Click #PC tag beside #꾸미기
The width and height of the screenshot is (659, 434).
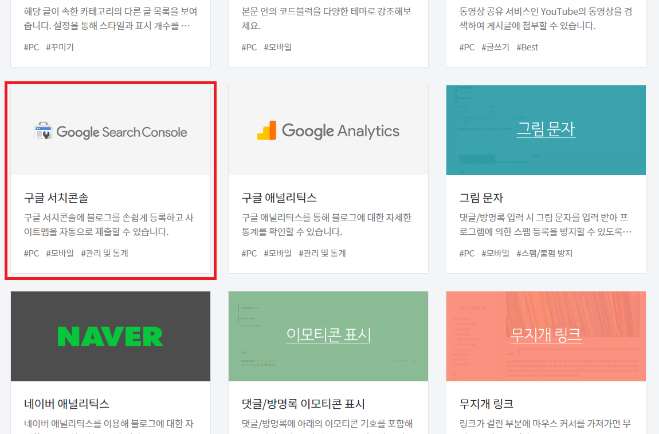pyautogui.click(x=32, y=47)
